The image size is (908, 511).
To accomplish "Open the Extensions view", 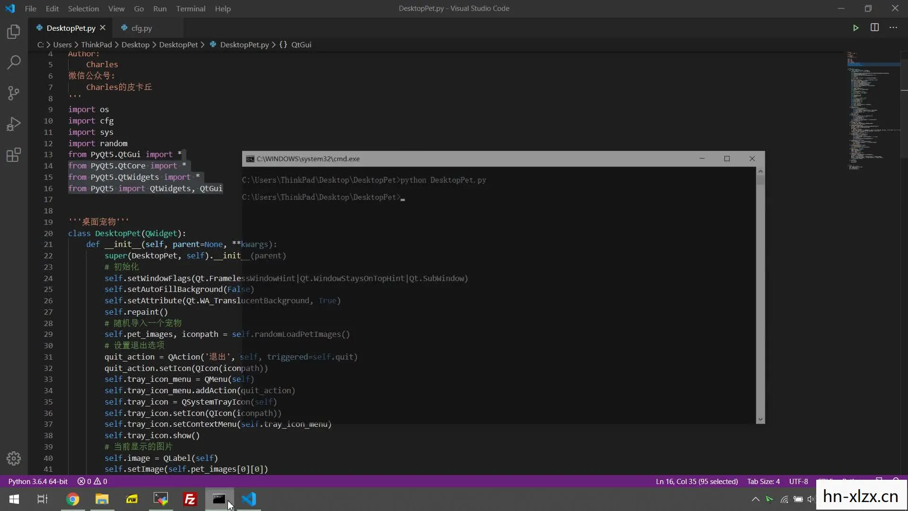I will pyautogui.click(x=14, y=155).
